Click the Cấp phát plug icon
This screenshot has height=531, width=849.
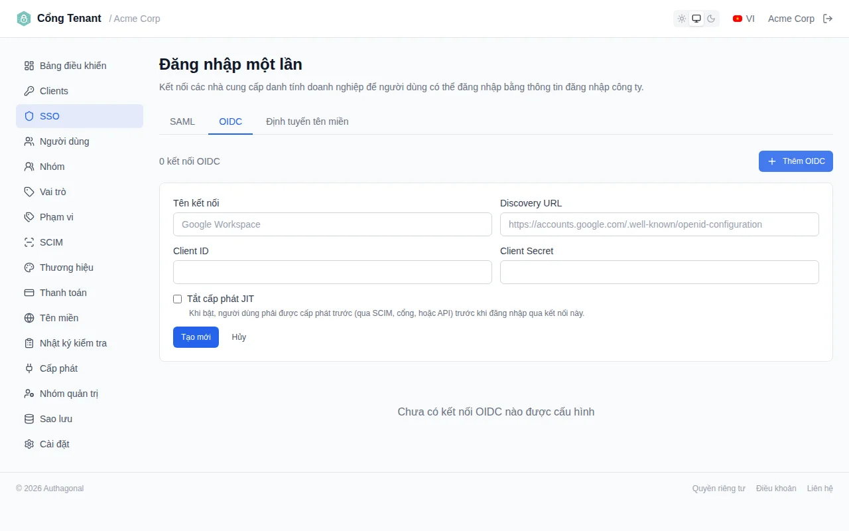29,368
